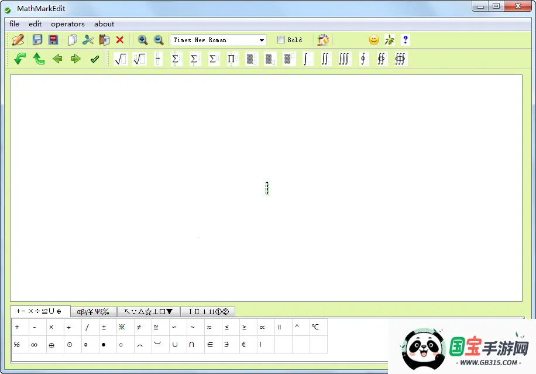536x374 pixels.
Task: Select the square root symbol tool
Action: [120, 59]
